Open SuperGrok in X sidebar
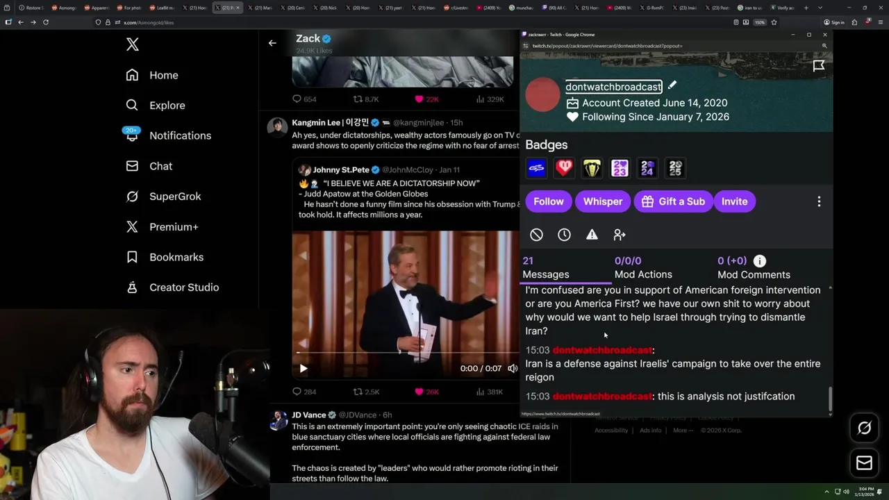 [163, 197]
